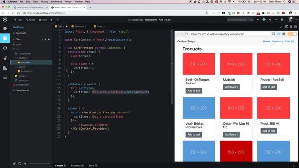
Task: Open Products.js in the file tree
Action: (25, 71)
